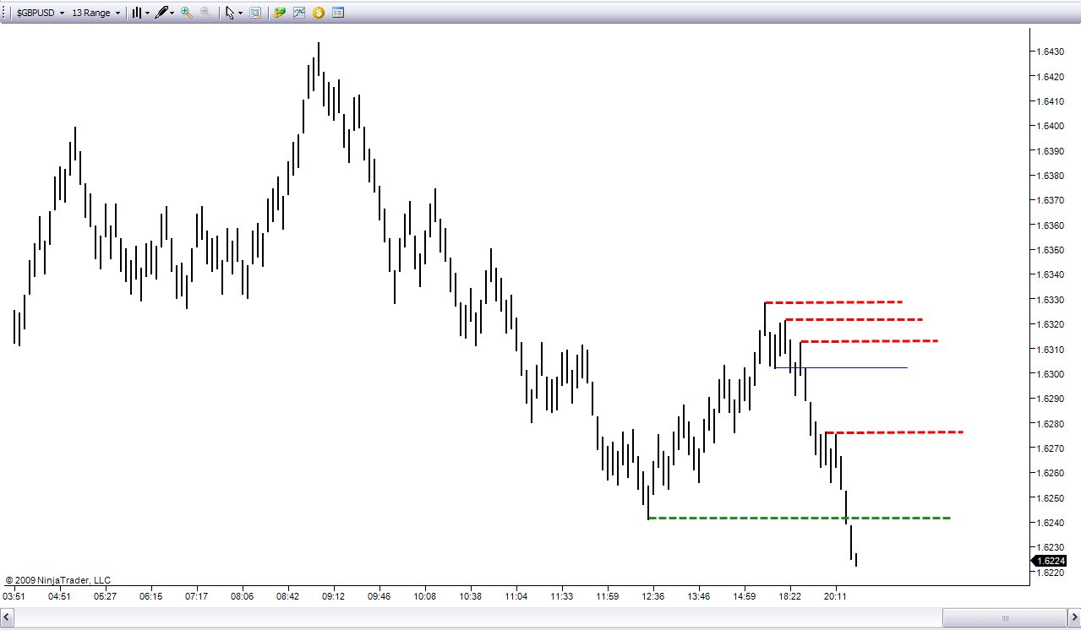Open the 13 Range interval dropdown
This screenshot has height=630, width=1081.
coord(95,13)
